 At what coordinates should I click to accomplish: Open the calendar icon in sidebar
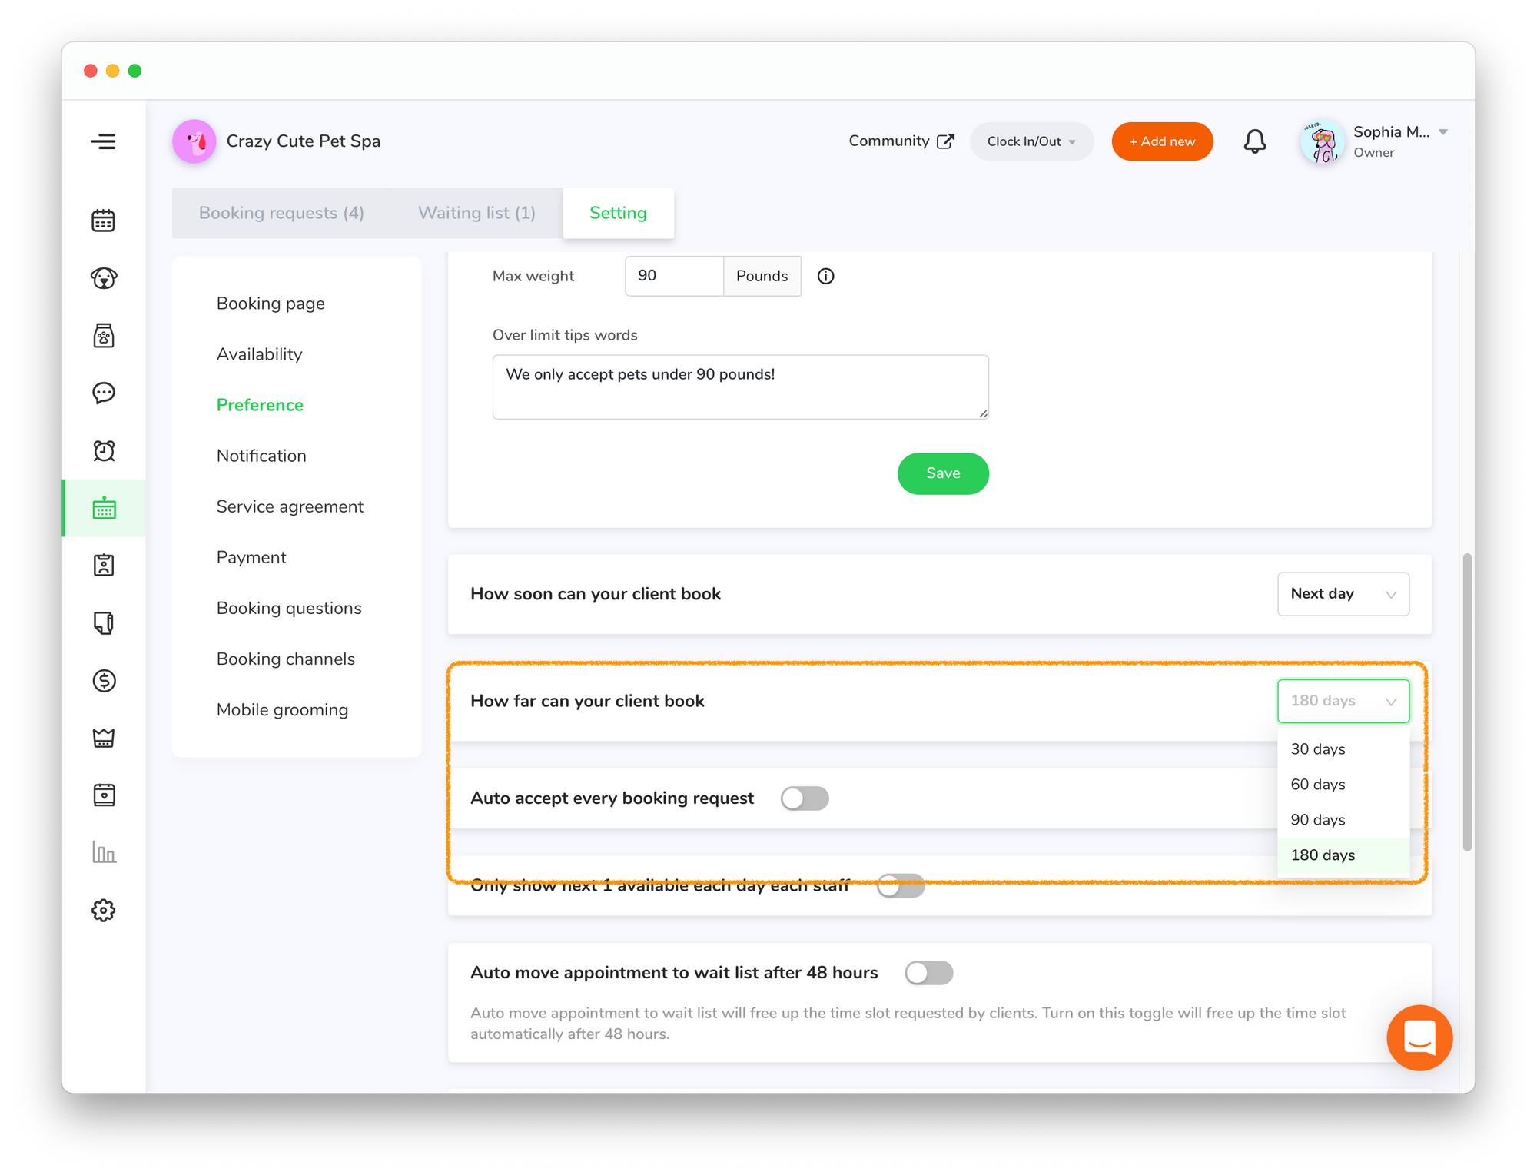(103, 221)
